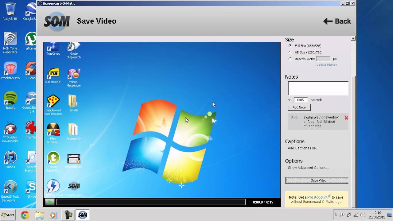Click the network signal tray icon
This screenshot has height=221, width=393.
356,215
